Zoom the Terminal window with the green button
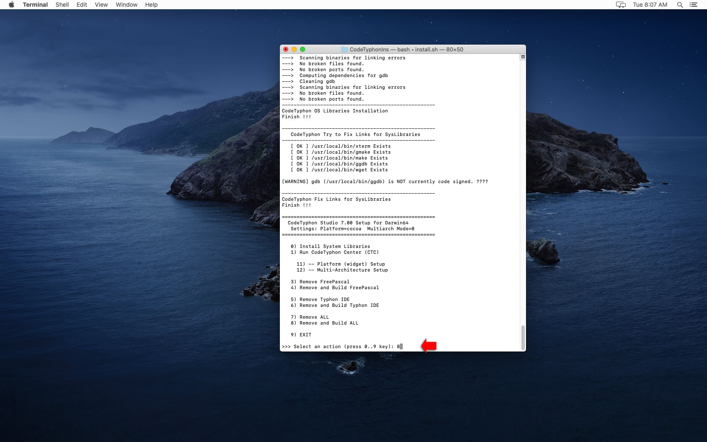The width and height of the screenshot is (707, 442). point(303,49)
